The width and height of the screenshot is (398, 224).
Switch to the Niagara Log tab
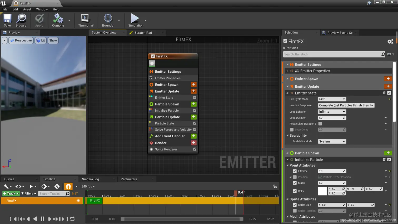coord(90,179)
